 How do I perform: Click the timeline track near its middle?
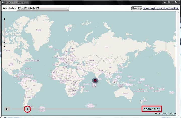coord(77,109)
